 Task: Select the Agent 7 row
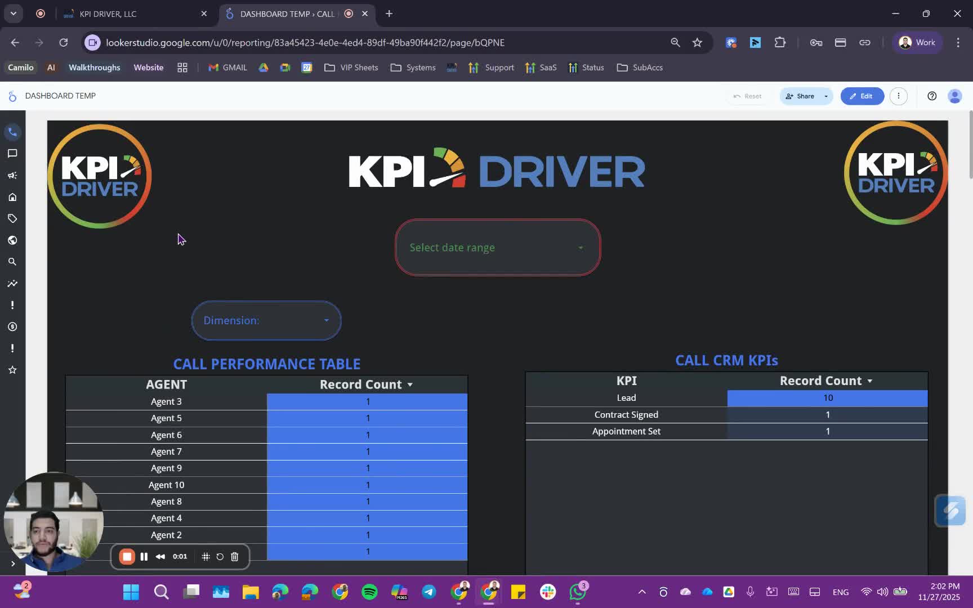tap(266, 451)
